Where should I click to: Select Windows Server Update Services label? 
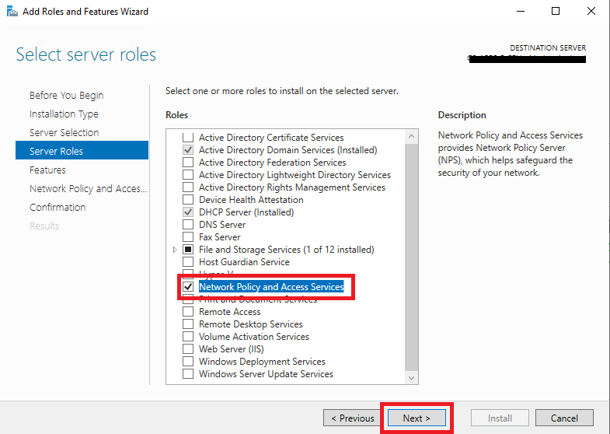266,374
